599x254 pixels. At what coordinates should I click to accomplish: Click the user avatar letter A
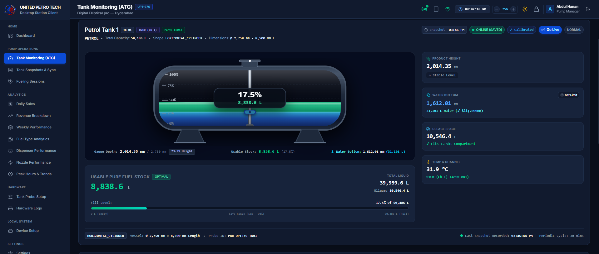point(550,9)
